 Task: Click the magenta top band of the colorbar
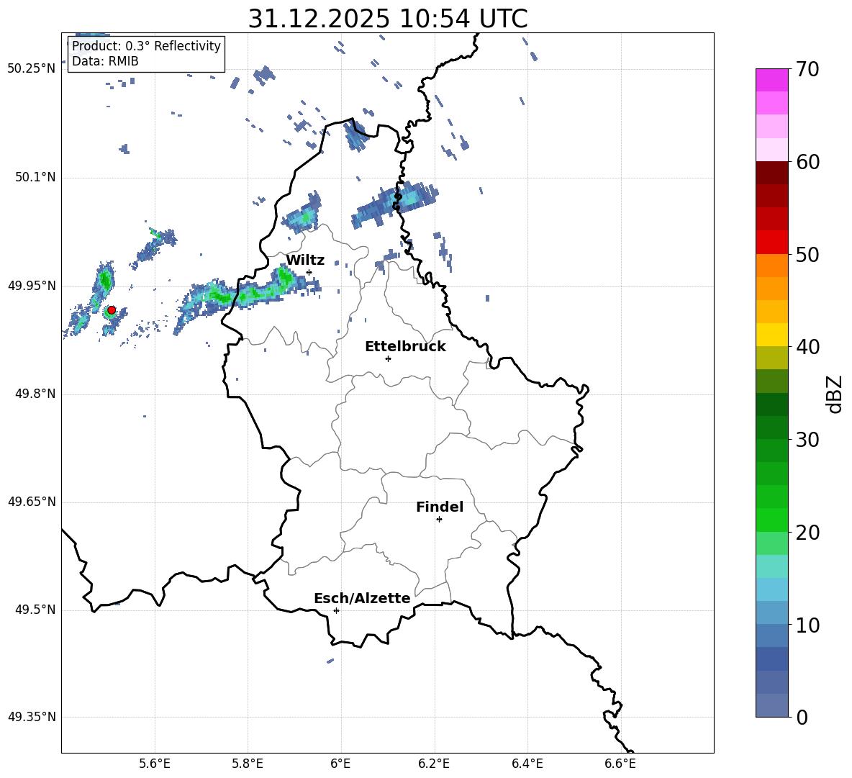click(x=772, y=81)
